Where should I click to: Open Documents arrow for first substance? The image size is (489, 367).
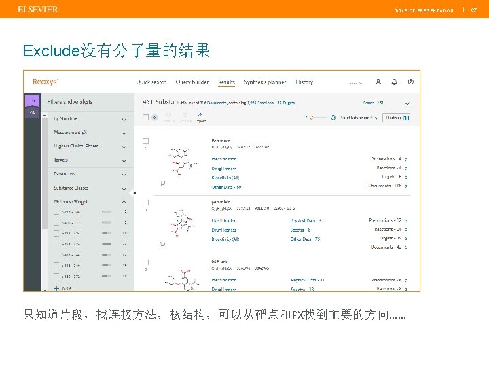click(405, 186)
